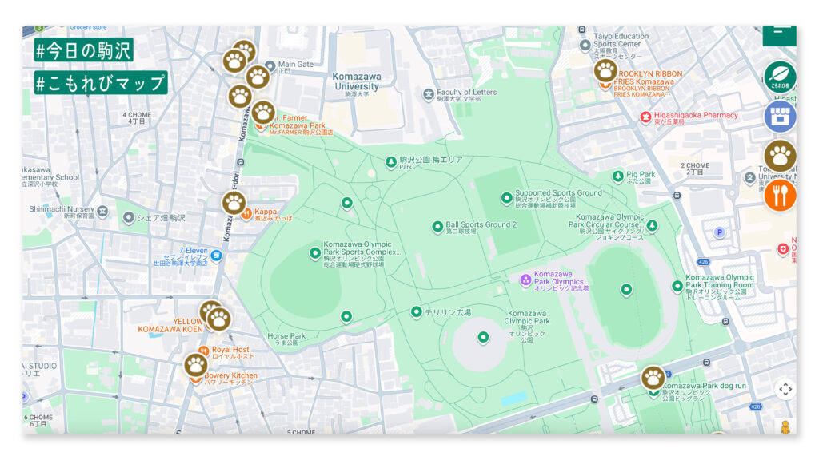This screenshot has width=819, height=460.
Task: Click the map camera controls button
Action: (785, 389)
